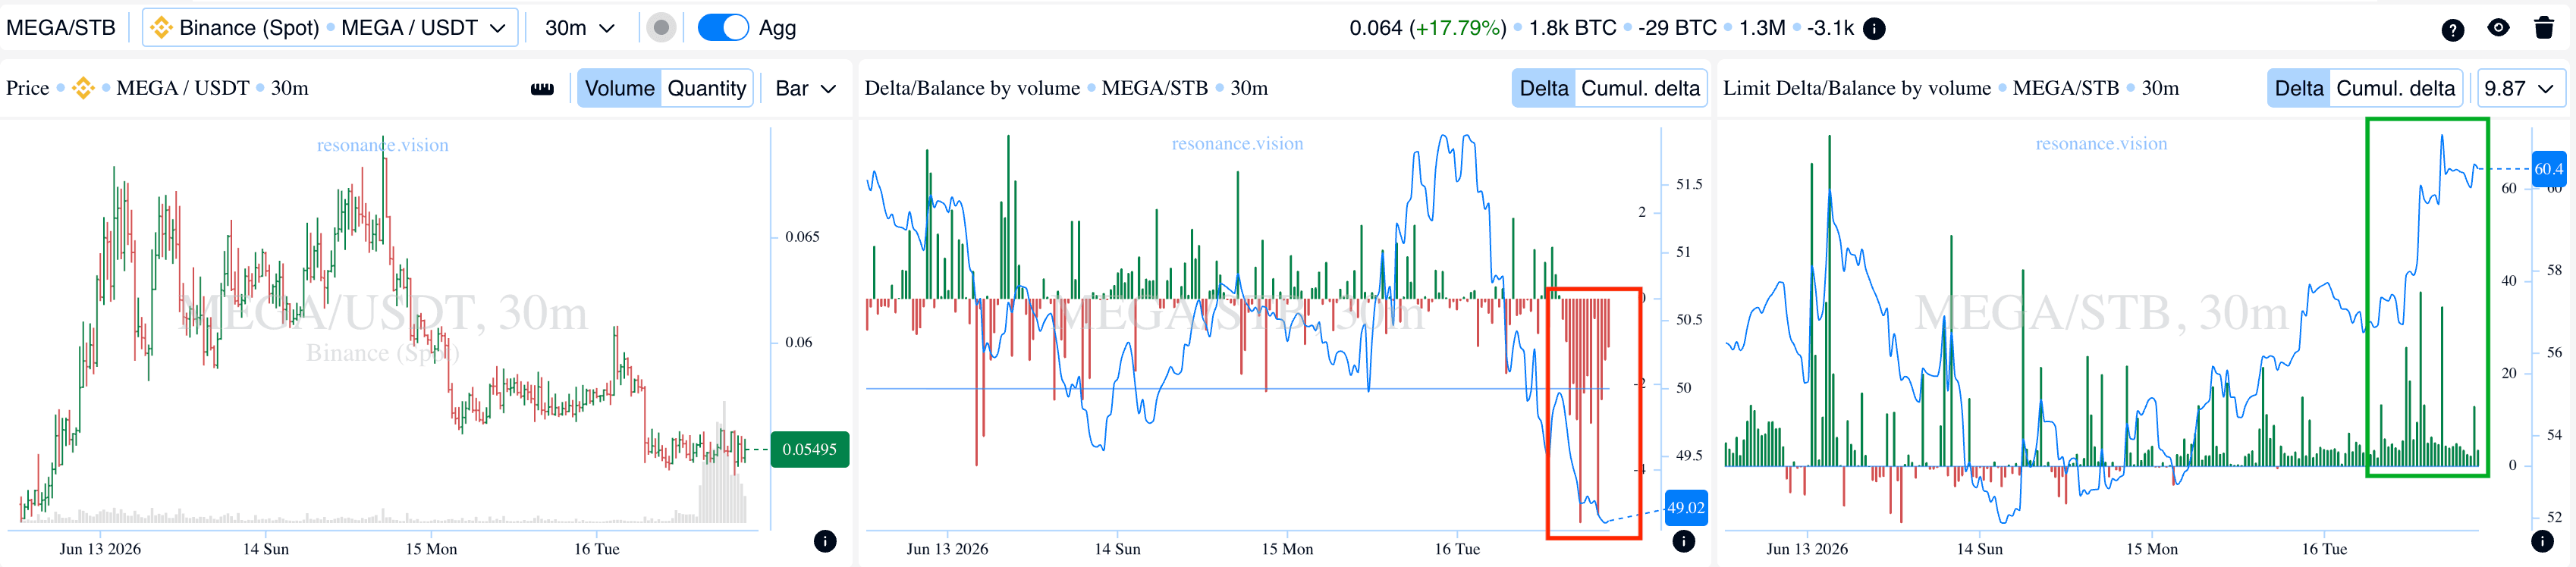
Task: Click info icon at bottom of Price chart
Action: [x=825, y=541]
